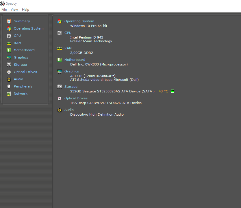The image size is (241, 208).
Task: Click the Operating System Windows flag icon in sidebar
Action: (9, 28)
